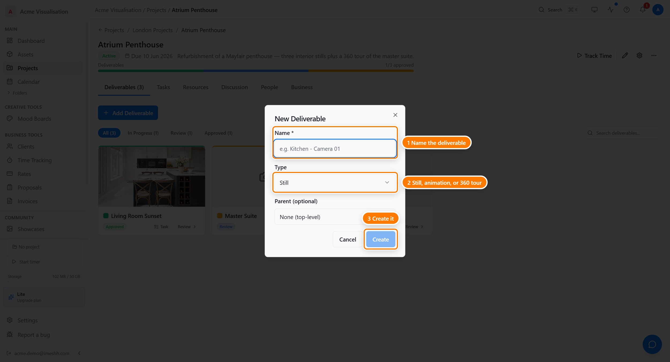Close the New Deliverable dialog
The width and height of the screenshot is (670, 362).
tap(395, 115)
